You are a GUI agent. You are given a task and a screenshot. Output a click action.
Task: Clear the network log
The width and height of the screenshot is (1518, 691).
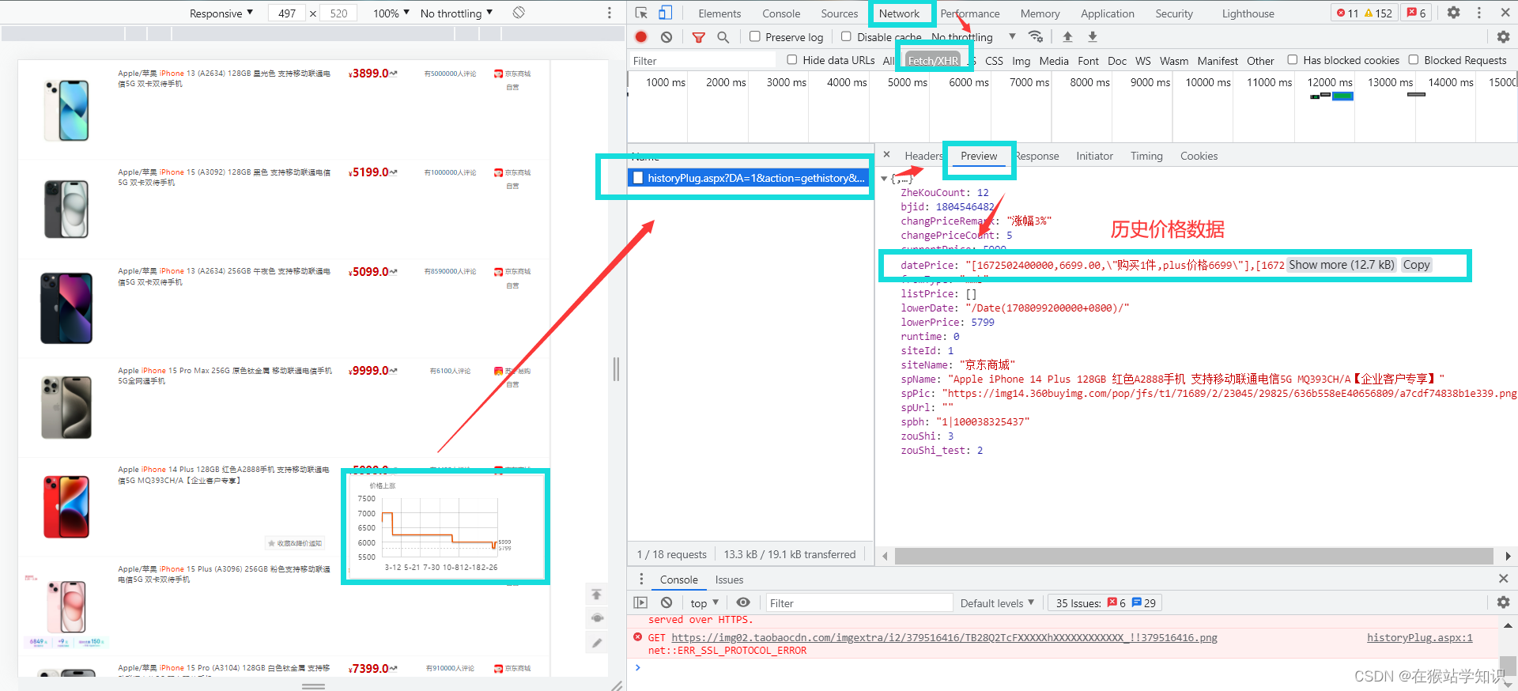coord(666,36)
